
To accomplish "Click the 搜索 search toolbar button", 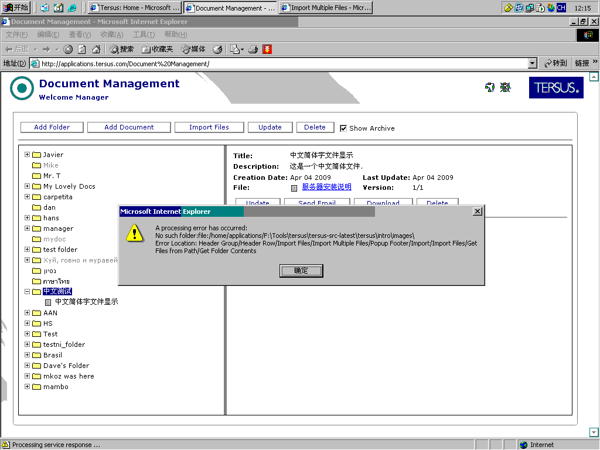I will click(122, 49).
